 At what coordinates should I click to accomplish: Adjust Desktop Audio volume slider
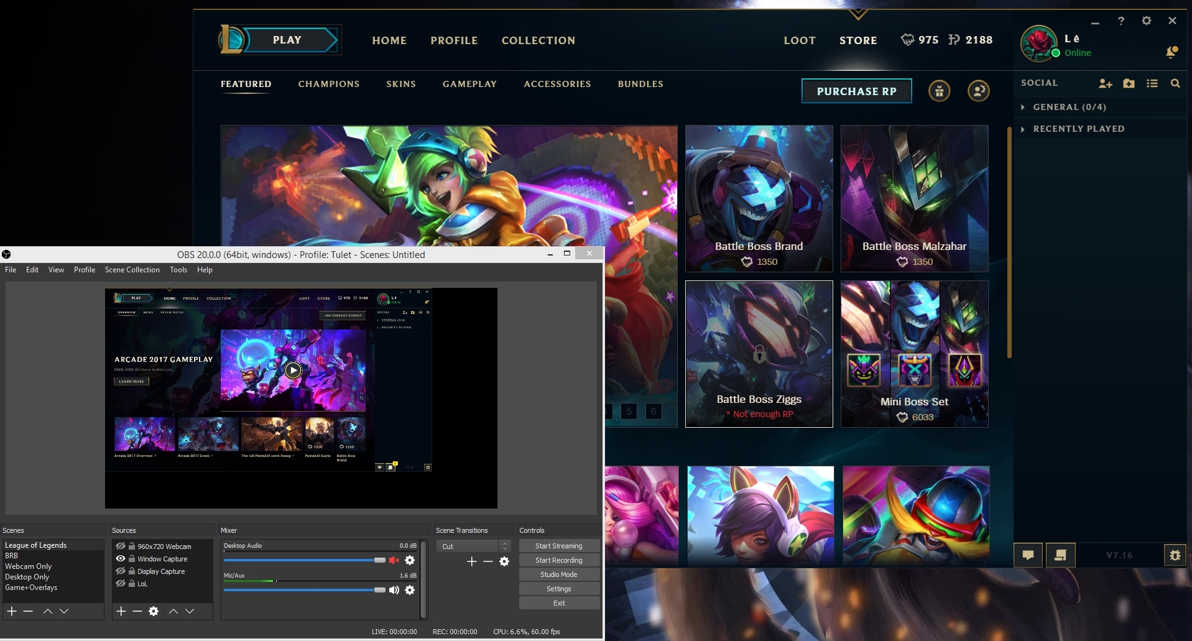(305, 560)
